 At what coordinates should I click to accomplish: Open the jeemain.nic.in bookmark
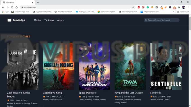107,12
